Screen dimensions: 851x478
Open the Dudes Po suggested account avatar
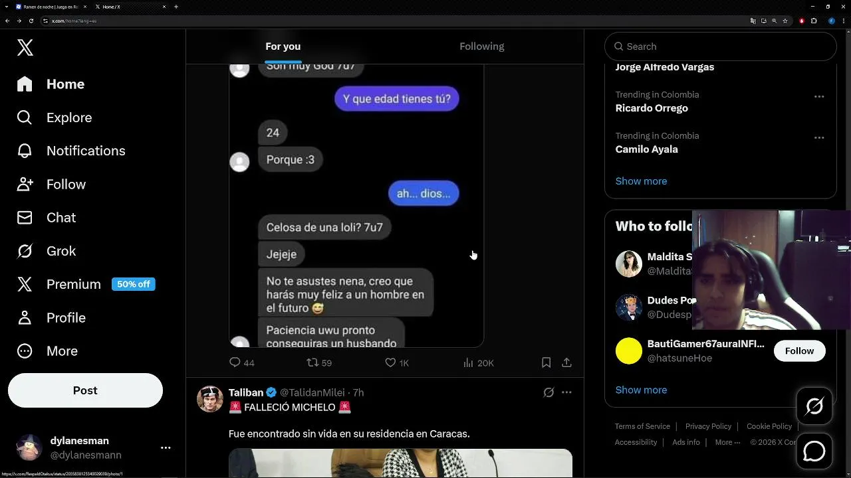pos(628,307)
